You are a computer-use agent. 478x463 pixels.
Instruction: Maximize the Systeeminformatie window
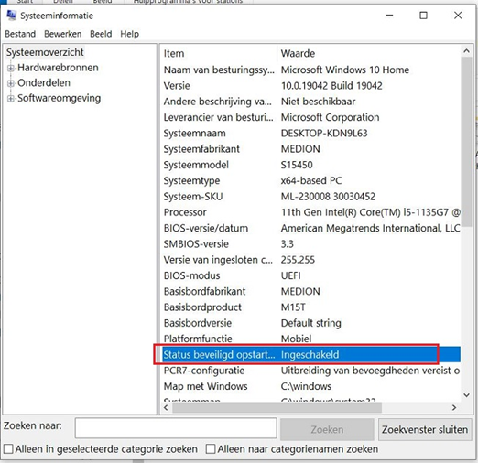[423, 16]
